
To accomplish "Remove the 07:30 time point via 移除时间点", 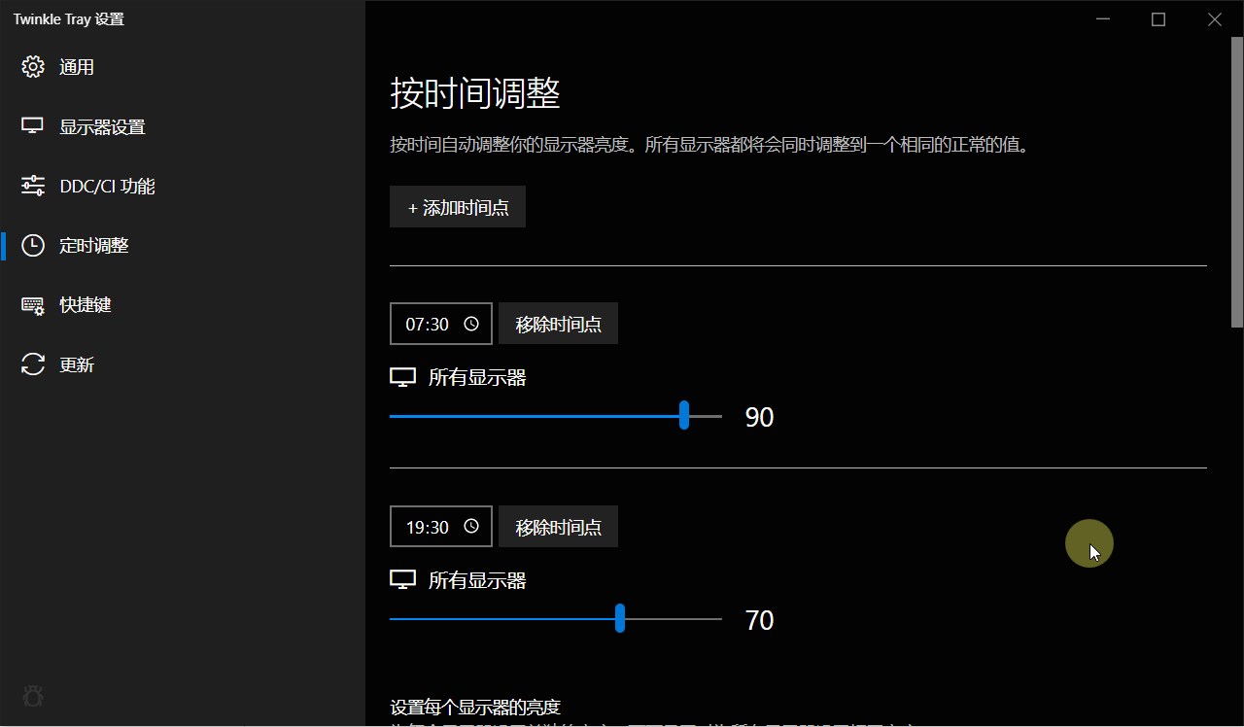I will click(558, 323).
